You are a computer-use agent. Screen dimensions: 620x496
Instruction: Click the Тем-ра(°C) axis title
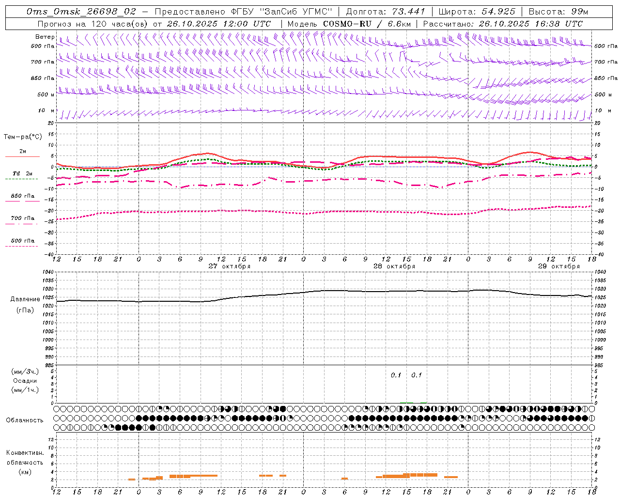pyautogui.click(x=23, y=137)
